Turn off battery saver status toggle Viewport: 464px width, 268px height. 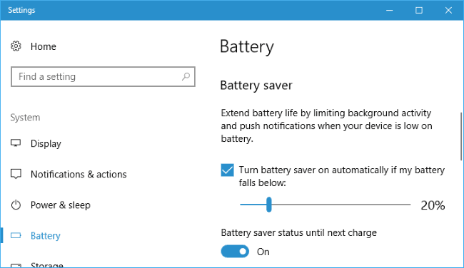(235, 252)
